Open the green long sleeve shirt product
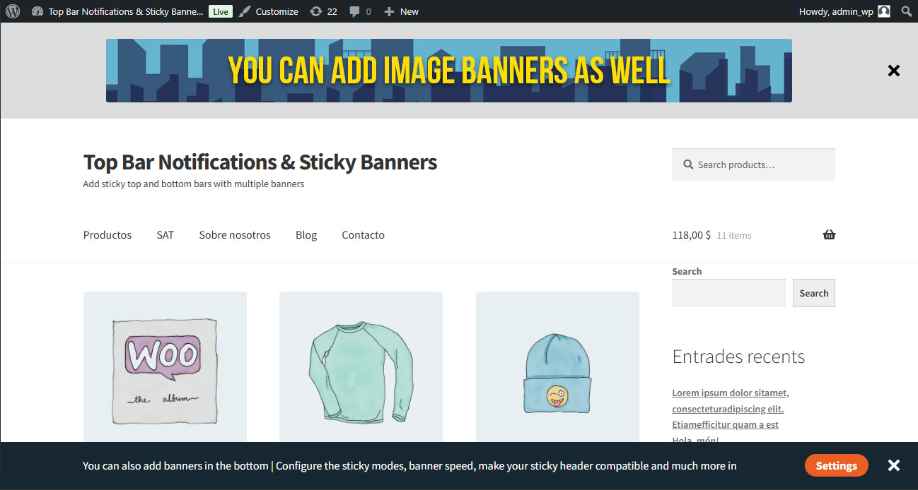 point(361,367)
